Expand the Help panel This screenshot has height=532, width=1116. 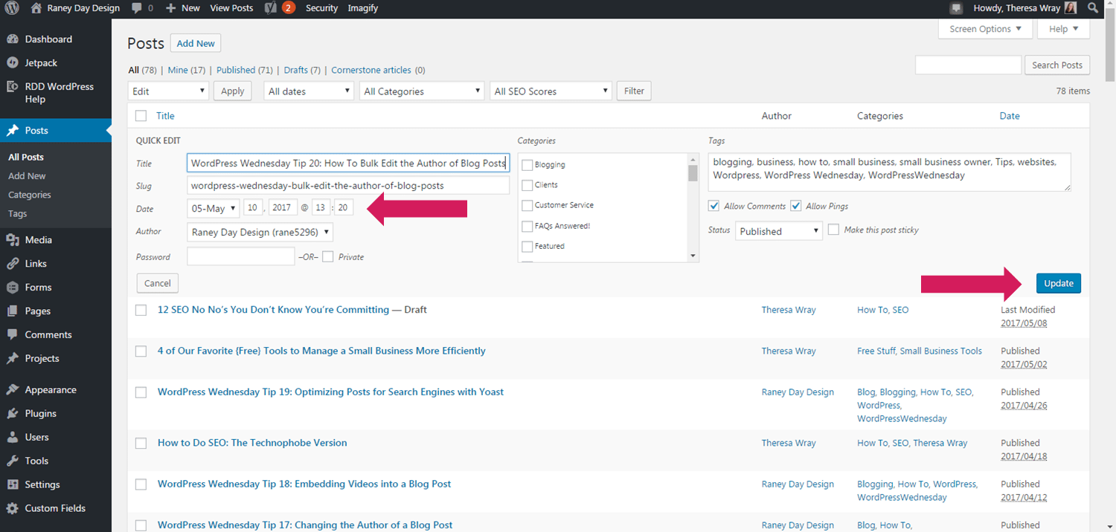1064,29
